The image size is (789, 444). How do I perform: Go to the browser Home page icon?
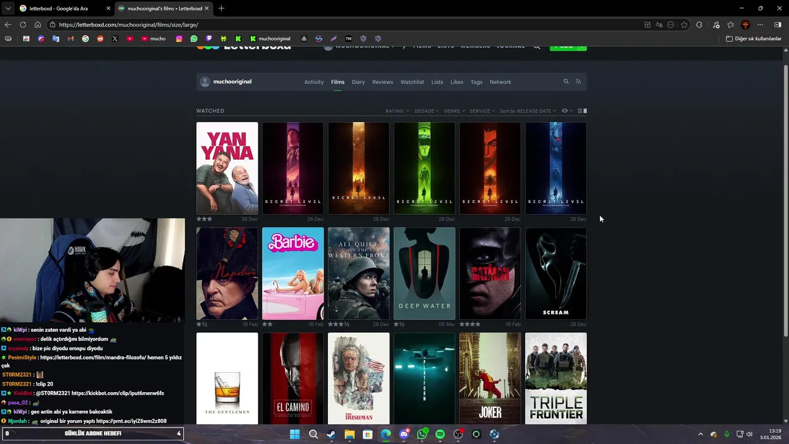(38, 25)
